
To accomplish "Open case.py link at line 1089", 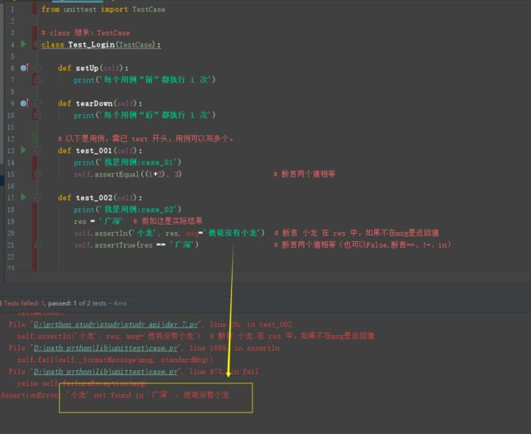I will [x=105, y=348].
